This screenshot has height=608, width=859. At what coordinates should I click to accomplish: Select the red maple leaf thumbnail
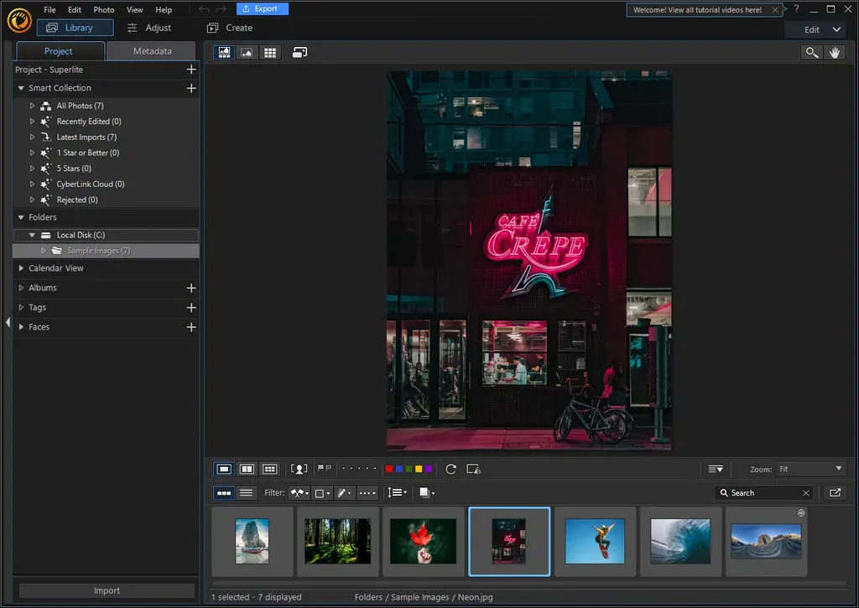click(423, 541)
